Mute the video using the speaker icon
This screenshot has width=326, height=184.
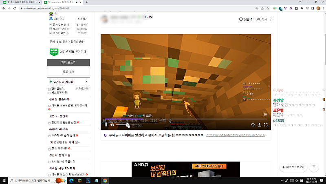pyautogui.click(x=112, y=125)
